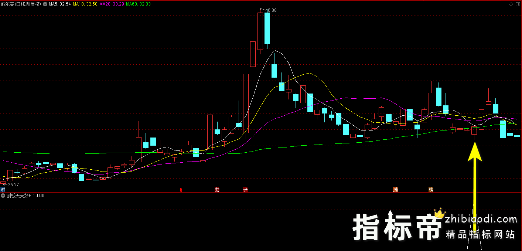Screen dimensions: 522x251
Task: Click the diamond icon at the chart's top-right
Action: click(511, 4)
